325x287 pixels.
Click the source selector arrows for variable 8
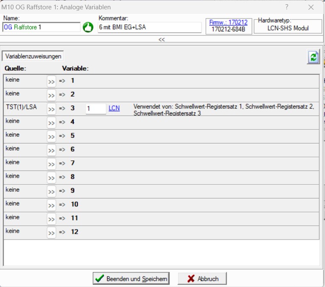pos(51,178)
